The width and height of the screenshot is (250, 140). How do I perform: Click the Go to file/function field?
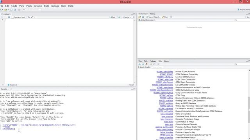point(32,10)
